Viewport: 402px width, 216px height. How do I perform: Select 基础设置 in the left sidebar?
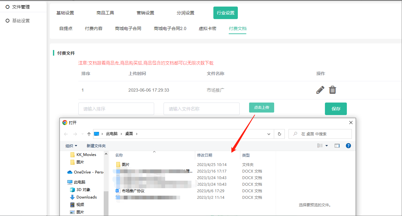pyautogui.click(x=21, y=21)
